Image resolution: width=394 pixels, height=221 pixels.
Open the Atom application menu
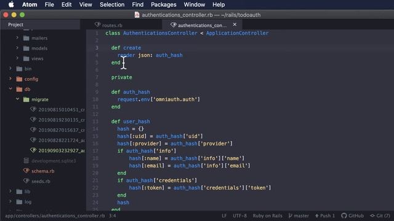coord(30,4)
